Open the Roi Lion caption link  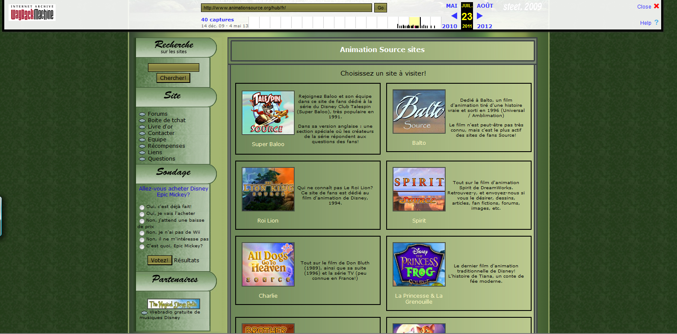coord(268,221)
